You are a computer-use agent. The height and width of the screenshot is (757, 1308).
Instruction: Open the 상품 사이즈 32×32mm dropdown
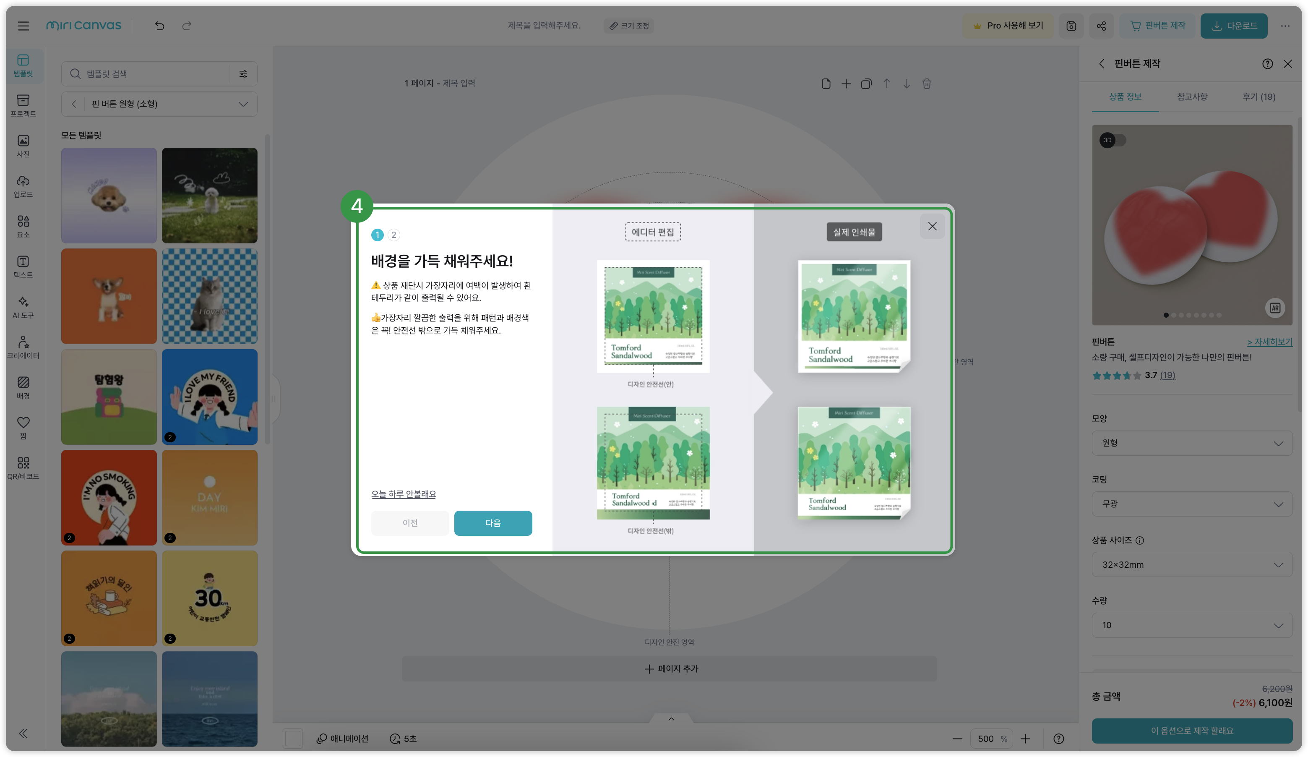tap(1192, 564)
